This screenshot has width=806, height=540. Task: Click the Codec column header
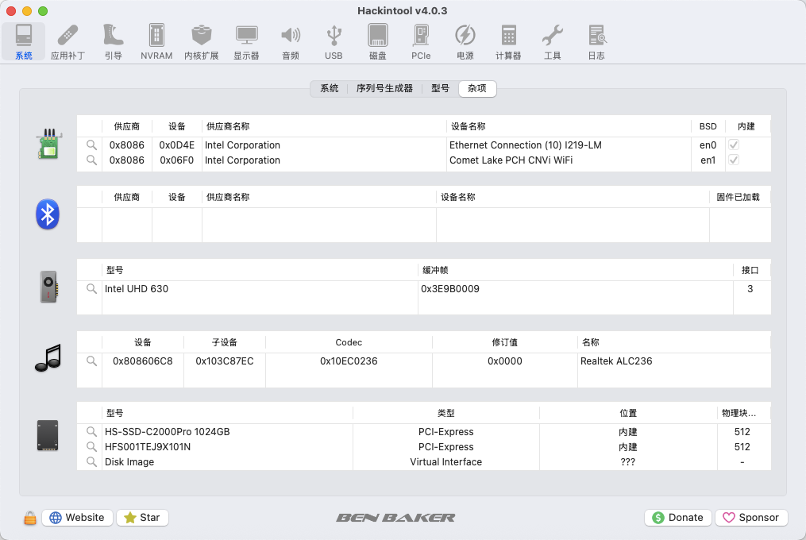click(x=349, y=342)
